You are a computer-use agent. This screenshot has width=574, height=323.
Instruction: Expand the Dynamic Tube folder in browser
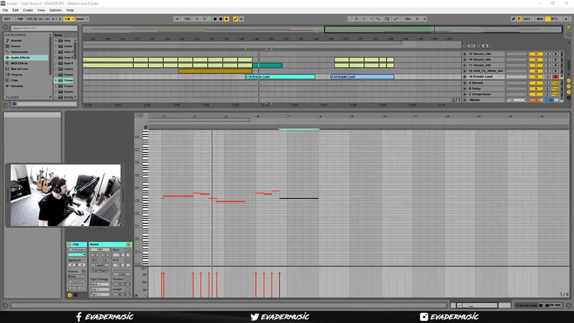pyautogui.click(x=56, y=92)
